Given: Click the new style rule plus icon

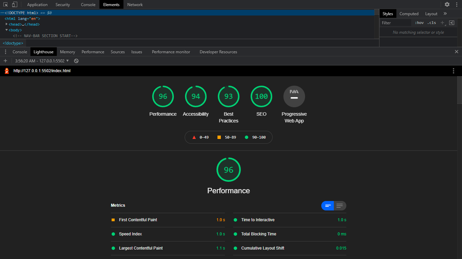Looking at the screenshot, I should pos(442,23).
